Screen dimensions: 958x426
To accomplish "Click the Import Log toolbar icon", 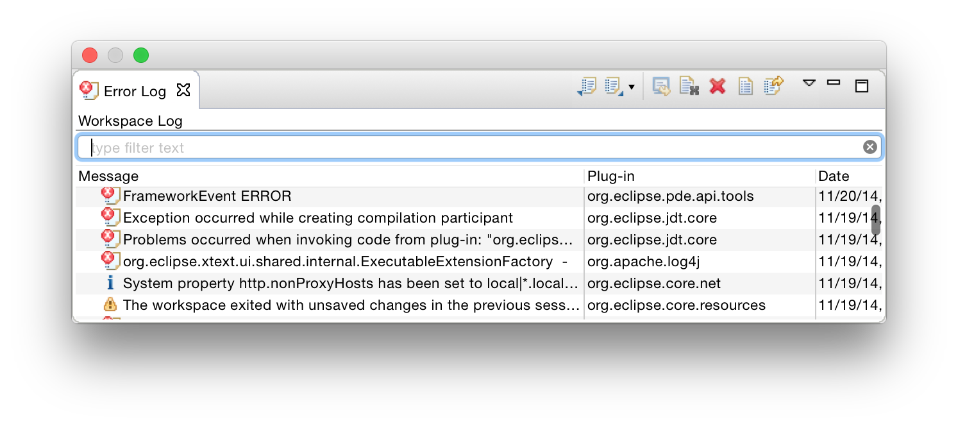I will (x=613, y=86).
